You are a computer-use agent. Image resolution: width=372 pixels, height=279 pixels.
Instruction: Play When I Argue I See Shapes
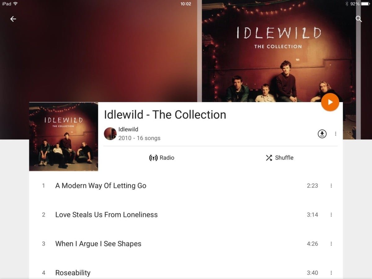pos(186,244)
